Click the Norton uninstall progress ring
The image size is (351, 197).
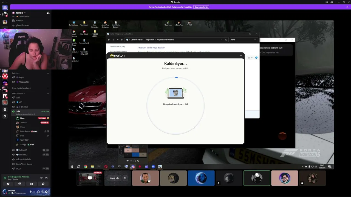175,106
